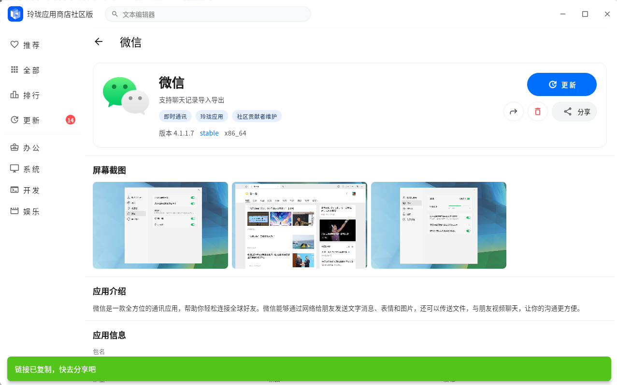This screenshot has width=617, height=385.
Task: Click the Linglong app store logo icon
Action: click(15, 14)
